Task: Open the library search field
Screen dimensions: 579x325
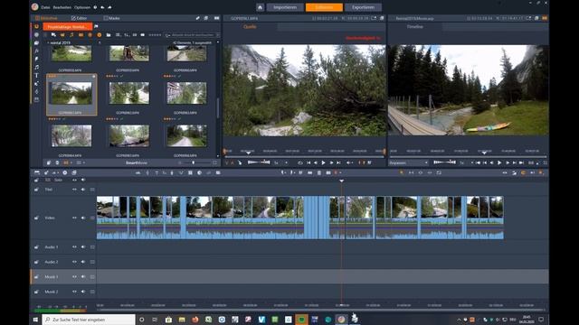Action: pos(192,35)
